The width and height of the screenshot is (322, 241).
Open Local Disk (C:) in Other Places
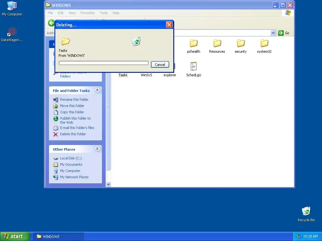[71, 158]
